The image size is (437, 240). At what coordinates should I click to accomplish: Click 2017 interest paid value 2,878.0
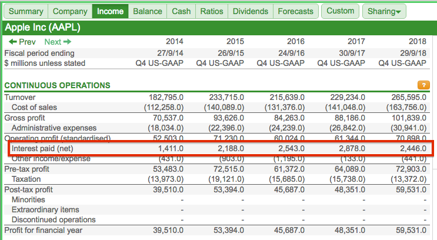pos(352,149)
